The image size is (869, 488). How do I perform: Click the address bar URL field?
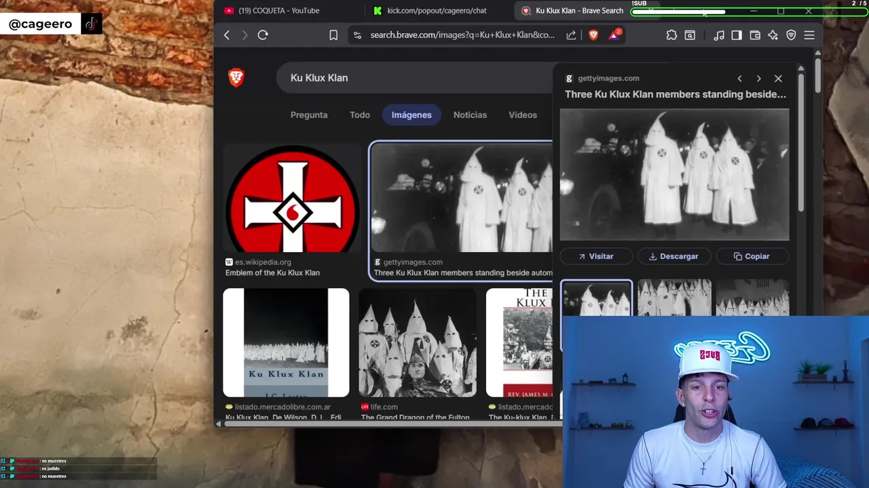(462, 35)
